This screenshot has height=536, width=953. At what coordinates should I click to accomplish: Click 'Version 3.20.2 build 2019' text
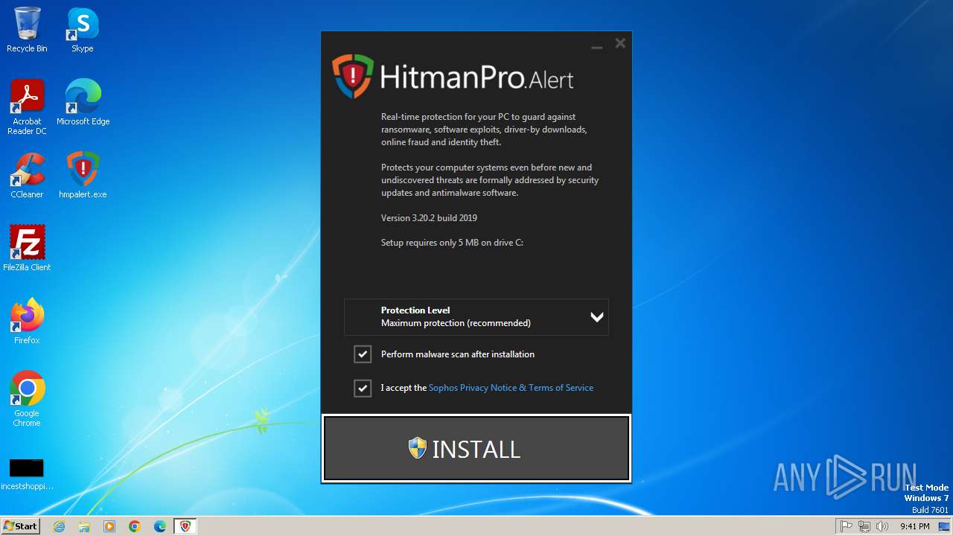(429, 218)
